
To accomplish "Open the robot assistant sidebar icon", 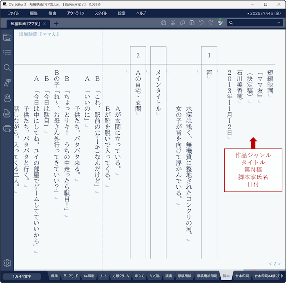I will (7, 98).
